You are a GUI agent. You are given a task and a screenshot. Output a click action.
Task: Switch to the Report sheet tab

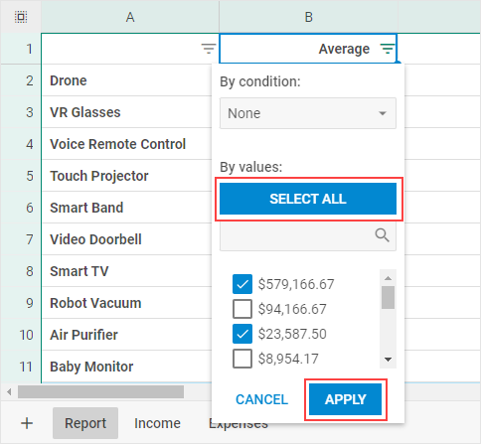[85, 423]
